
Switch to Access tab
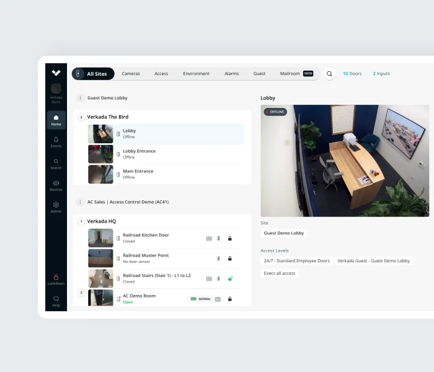[x=161, y=74]
